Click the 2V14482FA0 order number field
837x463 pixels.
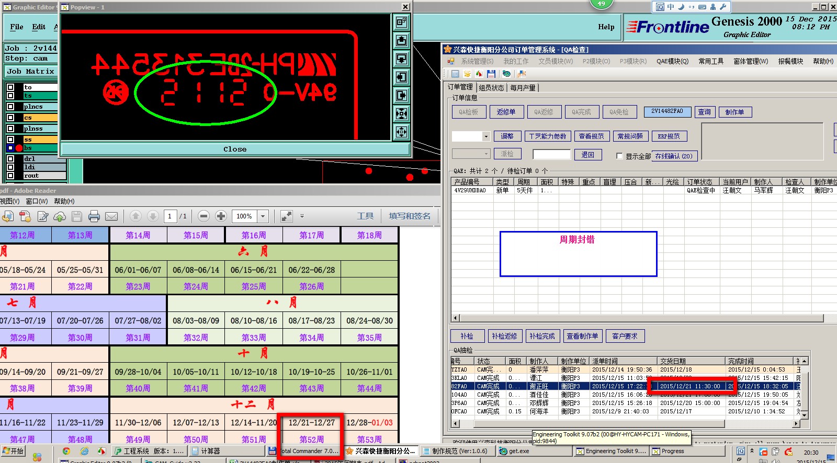coord(667,111)
